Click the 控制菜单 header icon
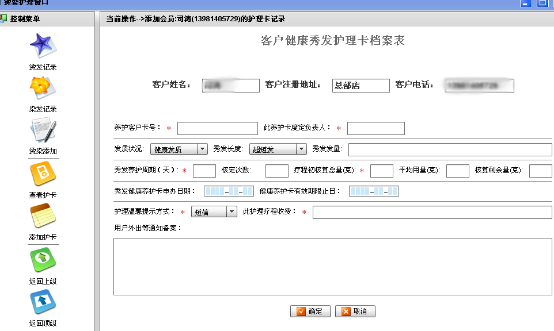This screenshot has width=554, height=331. pyautogui.click(x=3, y=18)
